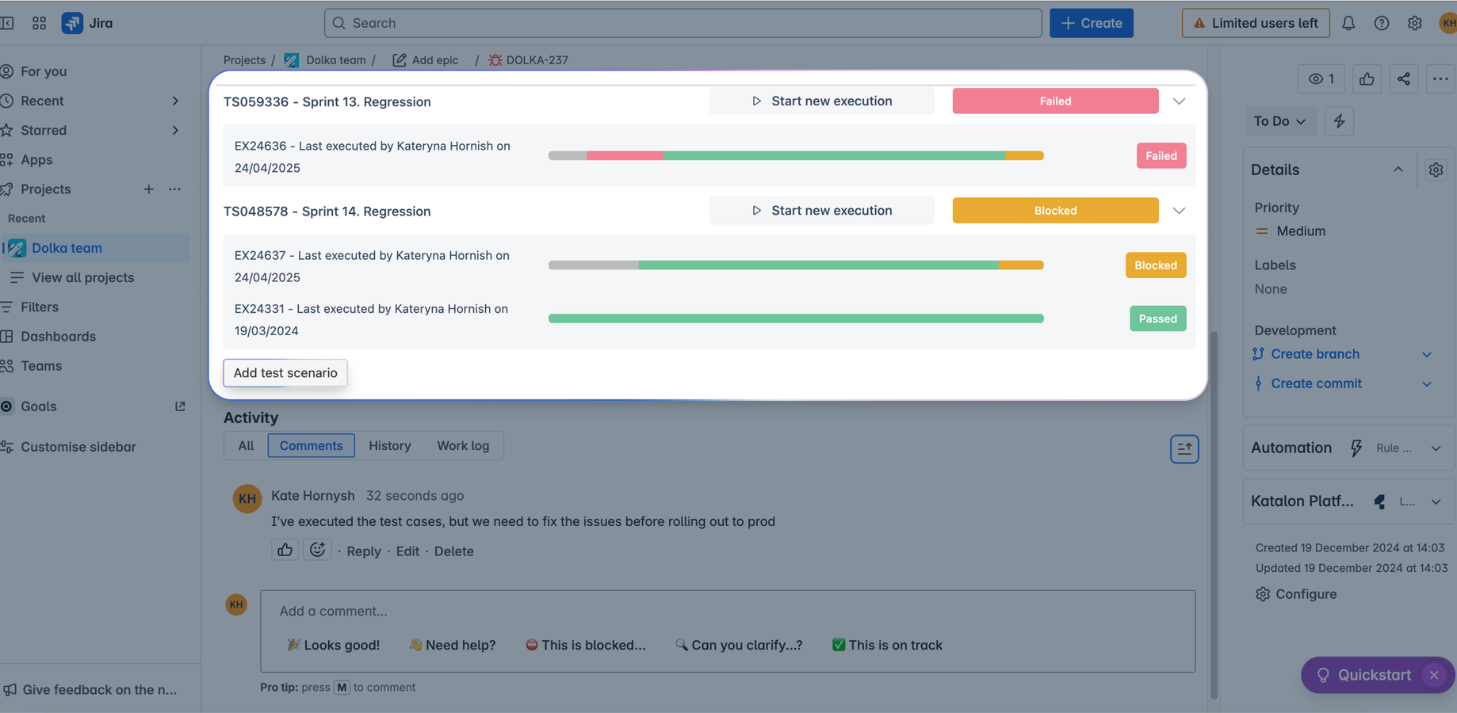
Task: Click the EX24636 execution progress bar
Action: click(796, 156)
